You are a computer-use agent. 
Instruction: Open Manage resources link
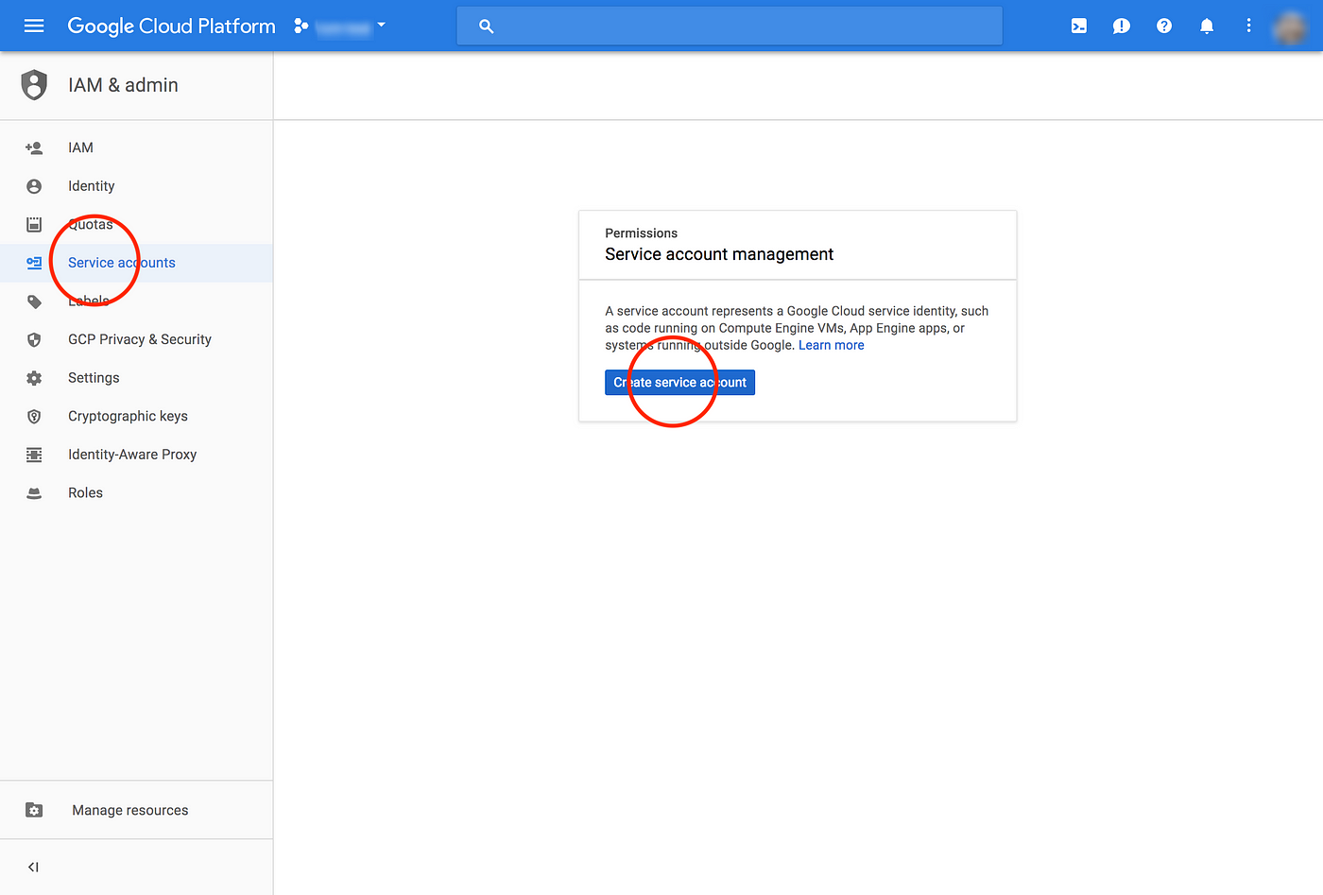(x=130, y=810)
